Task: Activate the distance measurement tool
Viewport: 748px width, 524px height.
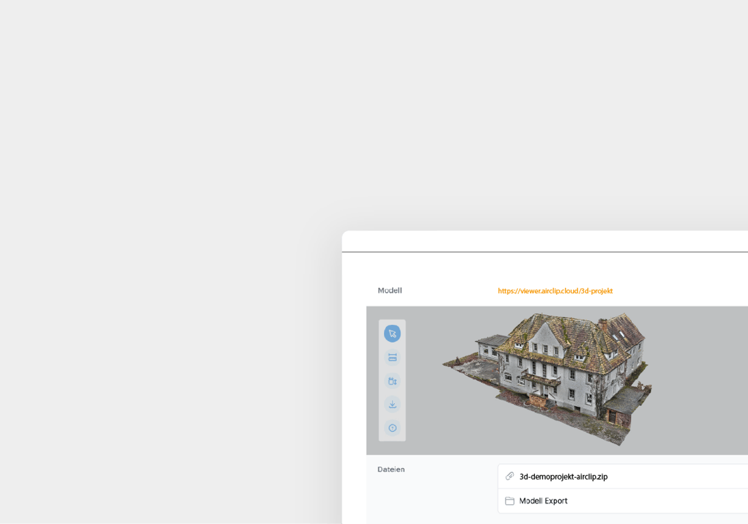Action: click(392, 358)
